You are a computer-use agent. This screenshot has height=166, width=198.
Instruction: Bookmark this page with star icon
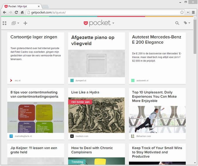(x=182, y=12)
